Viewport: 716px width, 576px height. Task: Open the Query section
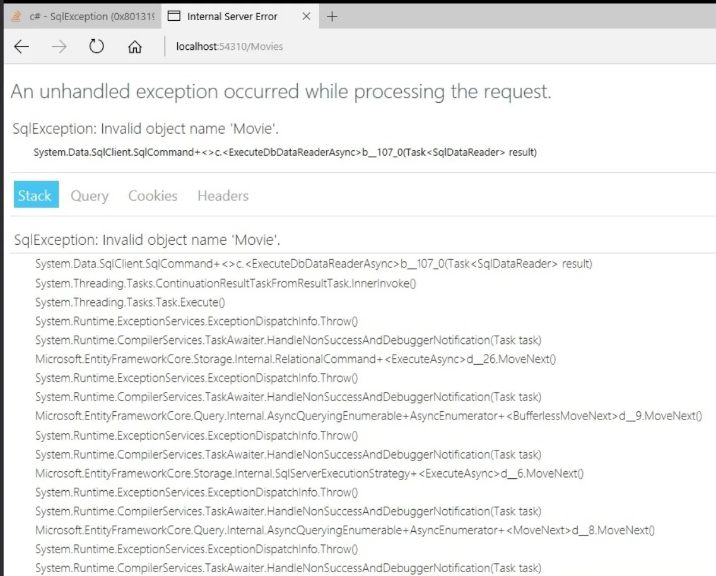(x=90, y=196)
